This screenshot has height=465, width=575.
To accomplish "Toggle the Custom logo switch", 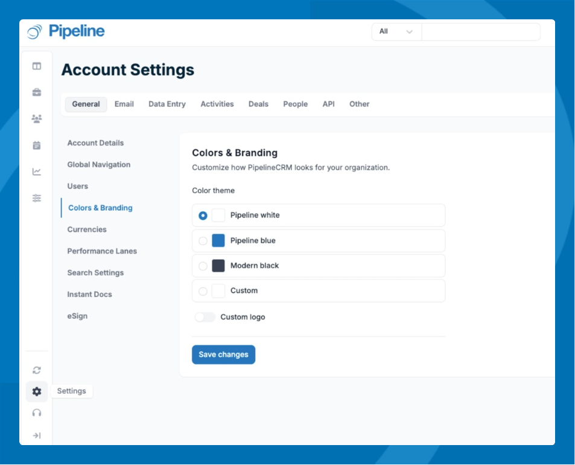I will click(x=205, y=317).
